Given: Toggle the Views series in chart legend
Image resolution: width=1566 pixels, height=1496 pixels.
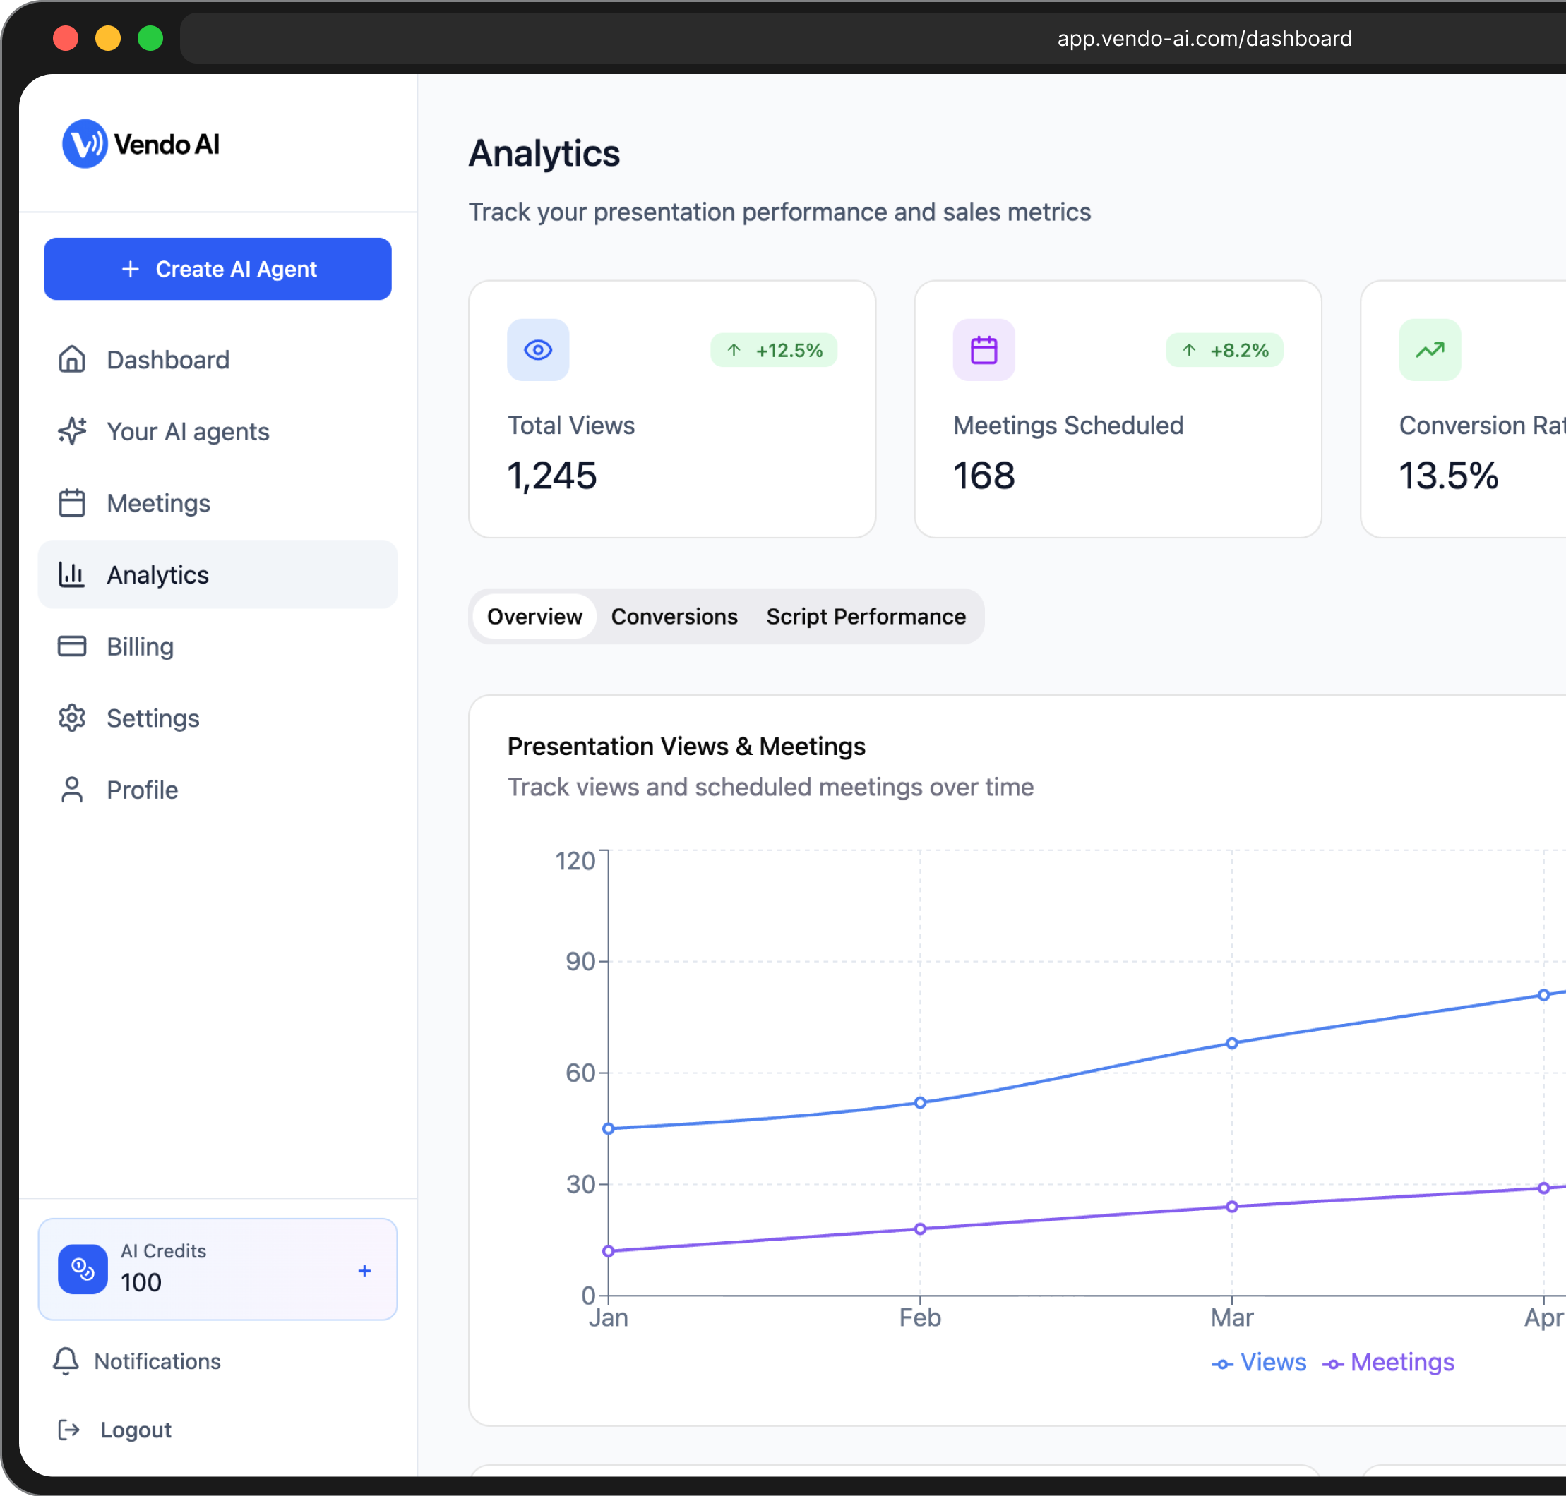Looking at the screenshot, I should coord(1259,1362).
